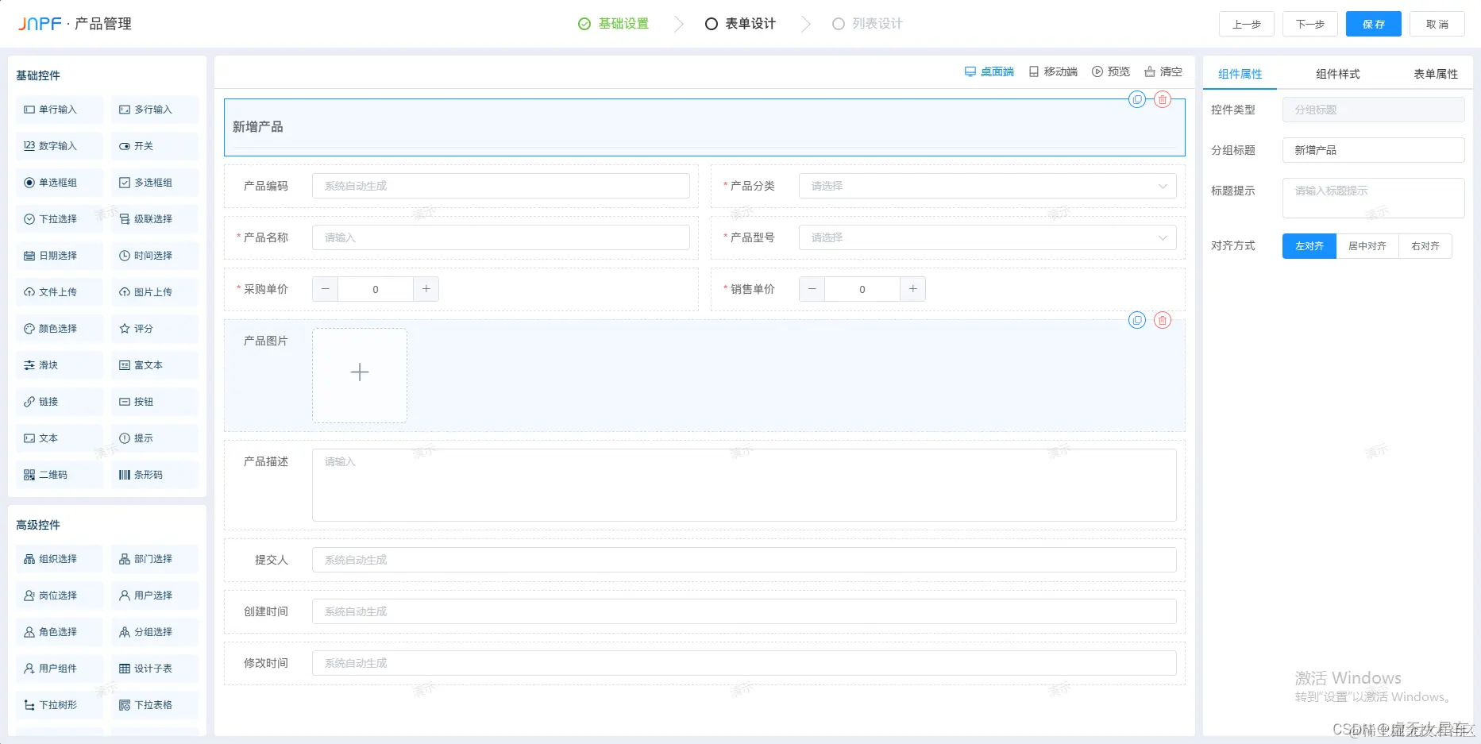Choose the 颜色选择 control

point(60,329)
